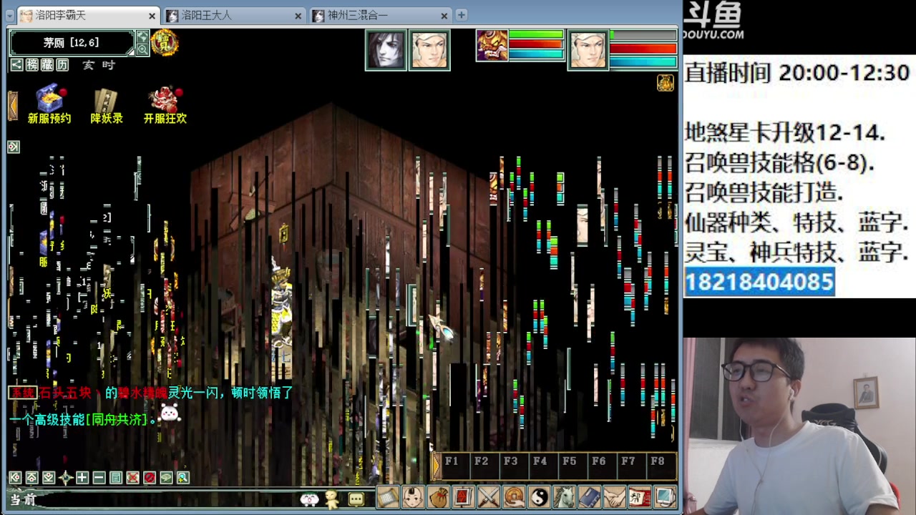Image resolution: width=916 pixels, height=515 pixels.
Task: Click the ginseng doll icon
Action: tap(332, 499)
